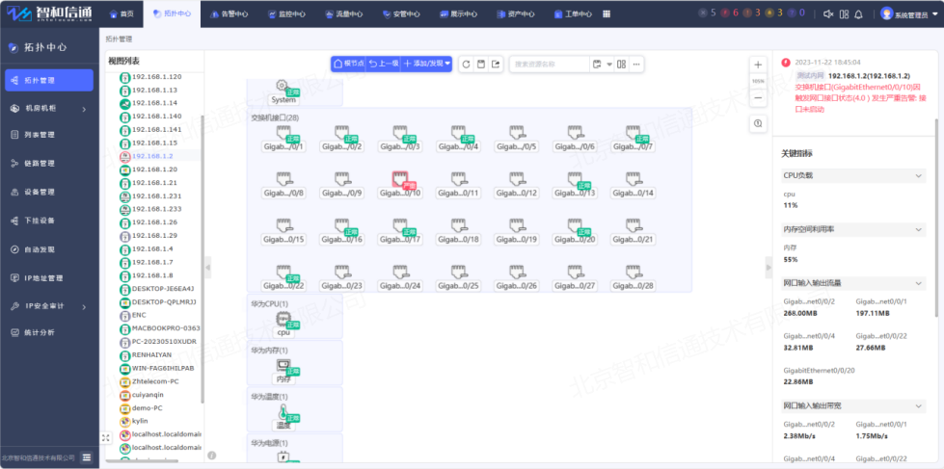
Task: Collapse the 网口输入输出流量 section
Action: (x=918, y=282)
